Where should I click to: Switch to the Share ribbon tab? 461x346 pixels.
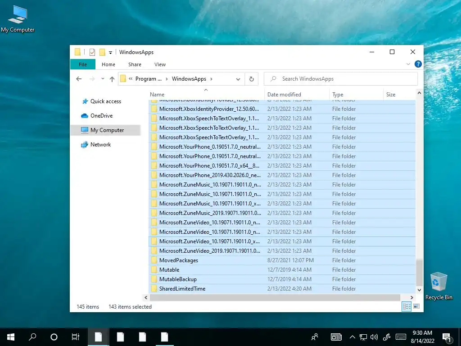coord(135,64)
